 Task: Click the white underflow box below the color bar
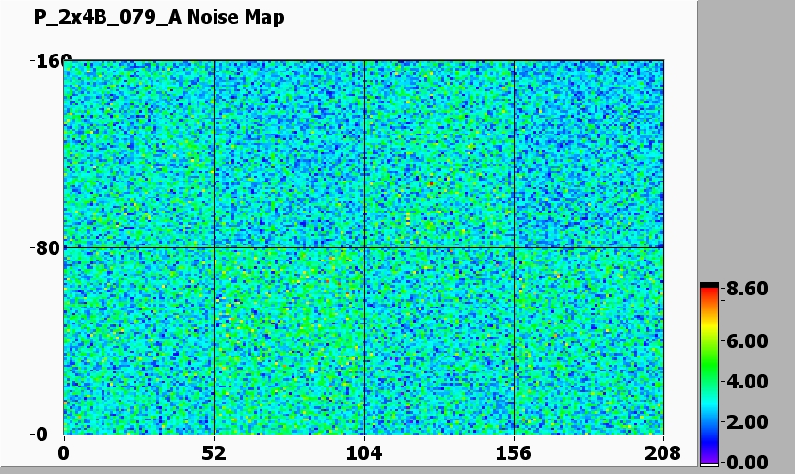tap(709, 464)
